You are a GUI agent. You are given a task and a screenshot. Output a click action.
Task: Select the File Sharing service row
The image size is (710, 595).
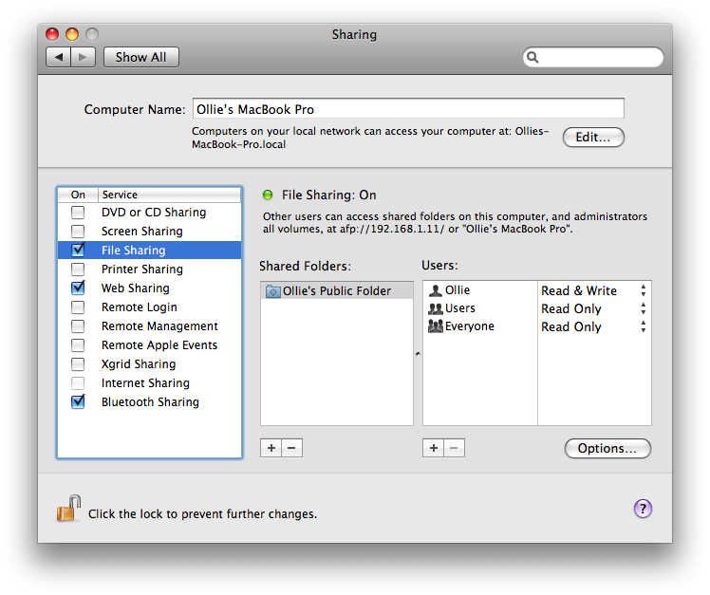tap(149, 251)
